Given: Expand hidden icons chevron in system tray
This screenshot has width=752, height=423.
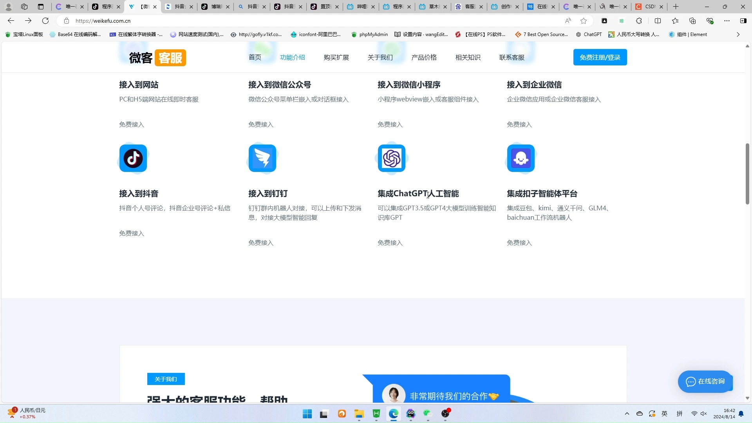Looking at the screenshot, I should point(627,413).
